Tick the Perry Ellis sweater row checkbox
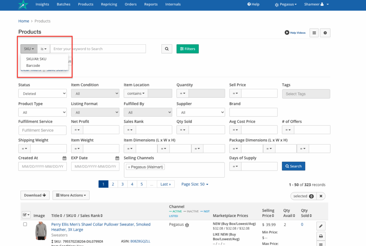The width and height of the screenshot is (366, 246). tap(25, 224)
